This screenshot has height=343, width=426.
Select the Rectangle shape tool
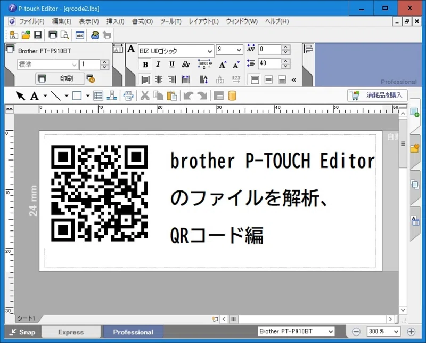tap(77, 96)
